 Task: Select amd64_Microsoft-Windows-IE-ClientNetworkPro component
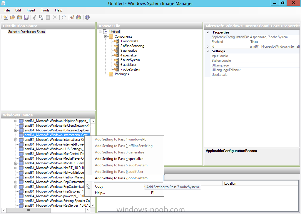(x=57, y=126)
